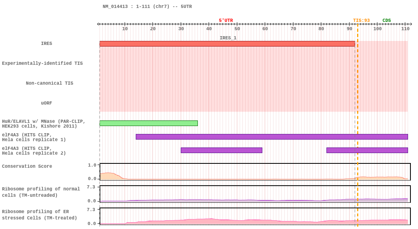Click the right eIF4A3 replicate 2 segment

(x=367, y=150)
